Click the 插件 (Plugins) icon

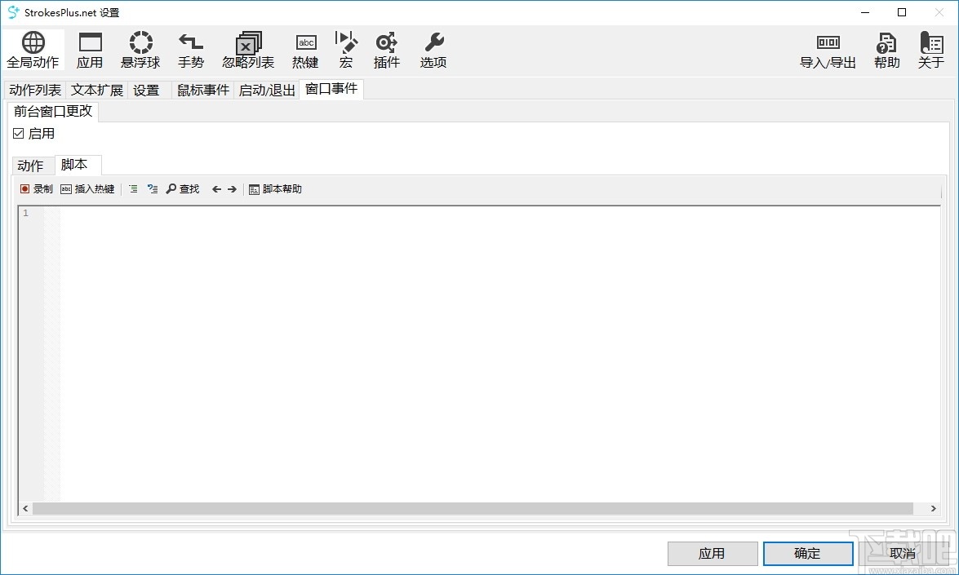click(386, 49)
